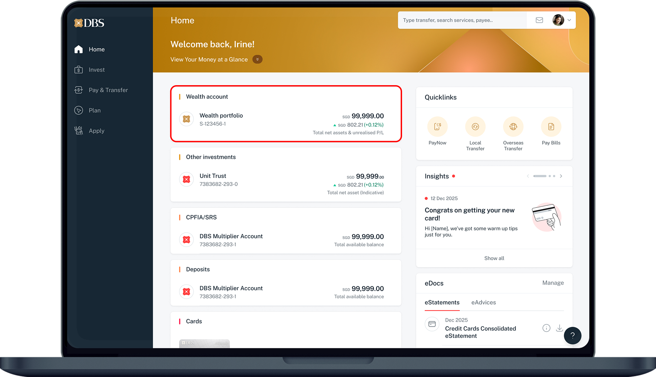Click the Insights carousel pagination indicator
The height and width of the screenshot is (377, 656).
click(x=540, y=176)
